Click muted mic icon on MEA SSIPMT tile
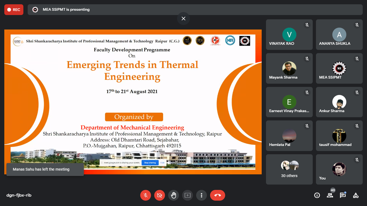This screenshot has width=367, height=206. pos(357,59)
